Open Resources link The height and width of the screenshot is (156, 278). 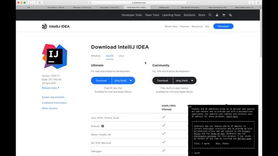point(197,26)
